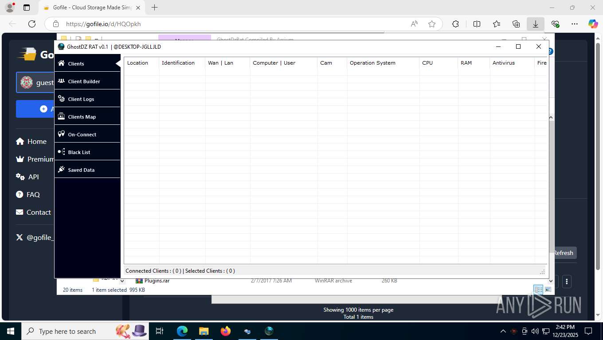603x340 pixels.
Task: Open the Client Builder tab
Action: (x=87, y=81)
